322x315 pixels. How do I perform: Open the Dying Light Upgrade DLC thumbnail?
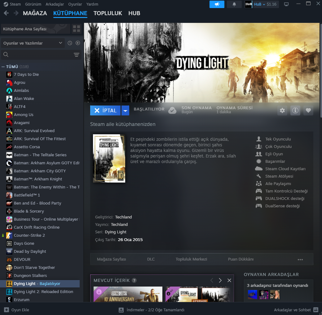[x=197, y=294]
